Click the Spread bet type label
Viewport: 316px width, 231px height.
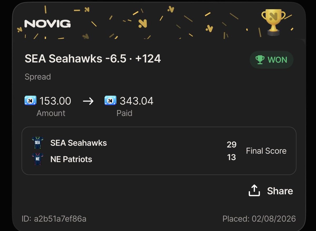pos(38,77)
